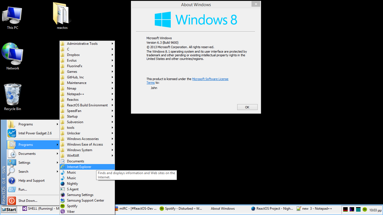This screenshot has height=215, width=383.
Task: Open the Nmap folder entry
Action: pos(87,88)
